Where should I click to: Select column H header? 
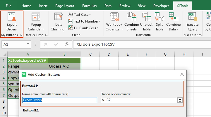coord(184,54)
